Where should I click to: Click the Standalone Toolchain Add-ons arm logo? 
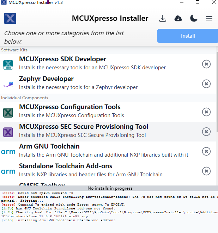(x=8, y=171)
